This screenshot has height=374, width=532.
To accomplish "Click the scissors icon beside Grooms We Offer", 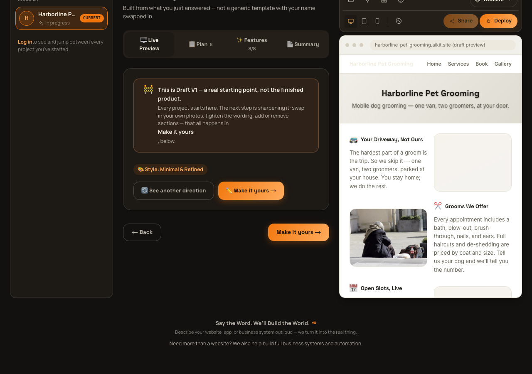I will tap(438, 206).
